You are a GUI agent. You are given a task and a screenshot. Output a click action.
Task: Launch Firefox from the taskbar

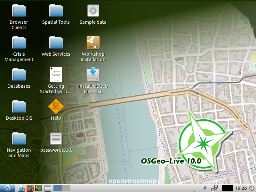[x=30, y=188]
